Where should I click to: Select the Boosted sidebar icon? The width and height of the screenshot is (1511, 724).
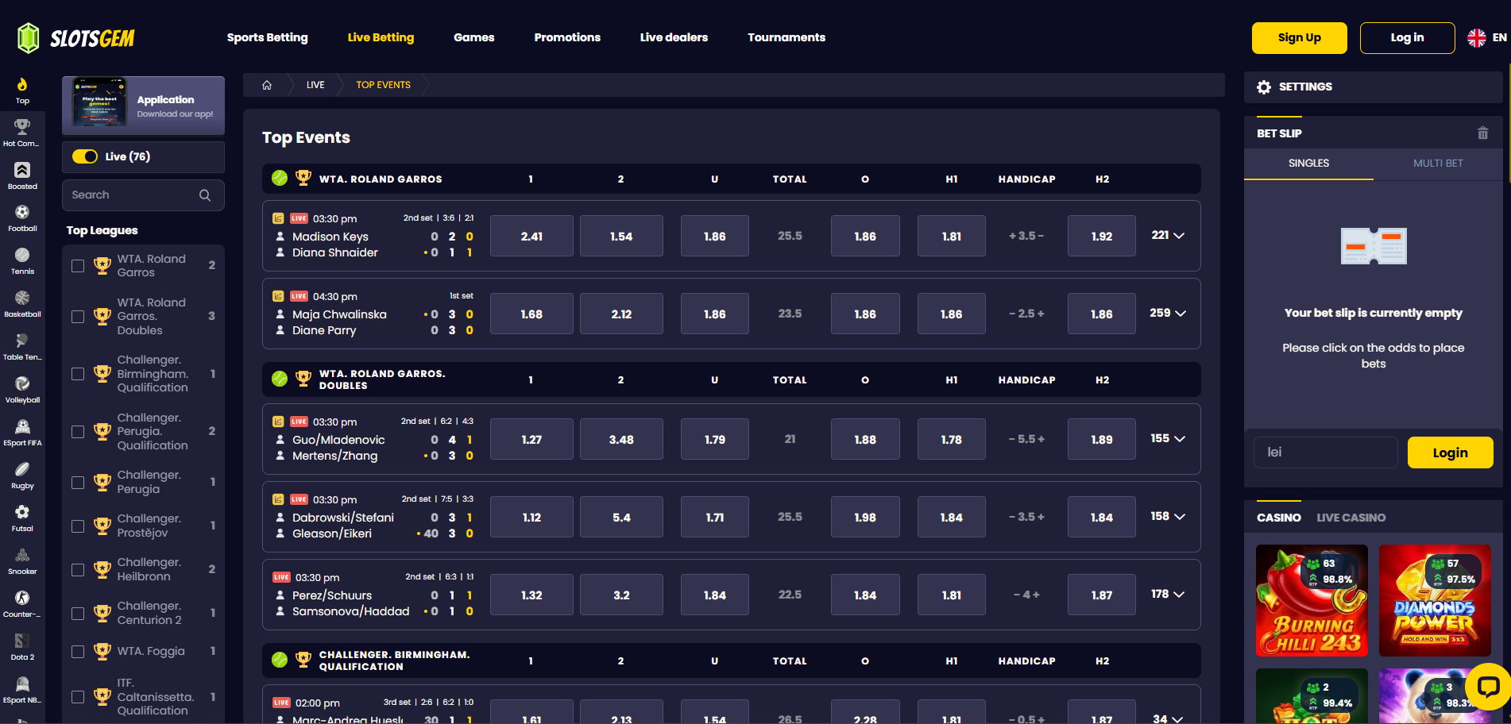(22, 170)
